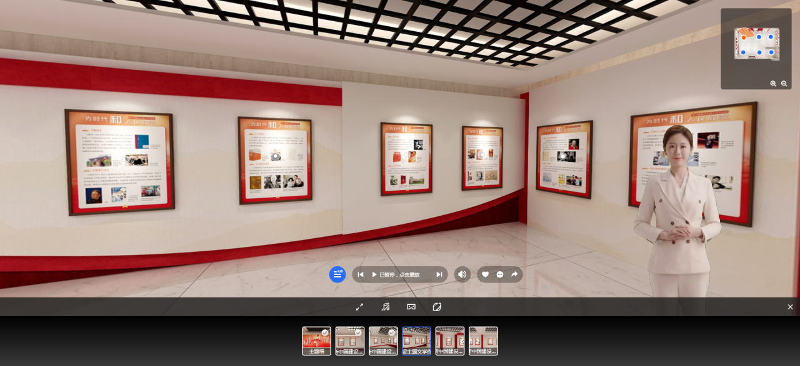Go to the previous scene in tour

click(x=361, y=274)
